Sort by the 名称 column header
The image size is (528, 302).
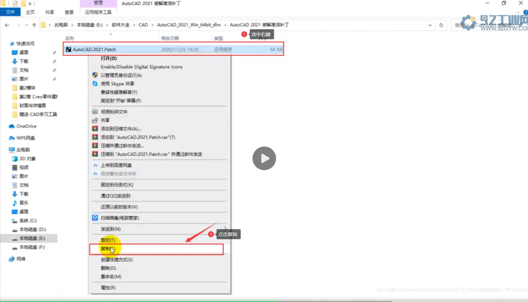click(x=70, y=38)
